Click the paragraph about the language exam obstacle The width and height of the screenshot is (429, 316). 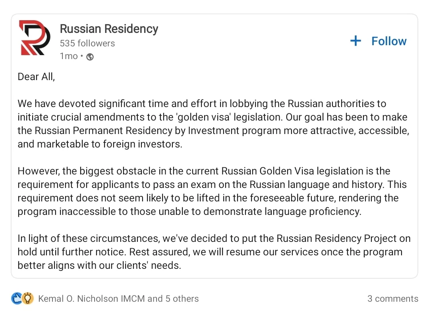212,191
